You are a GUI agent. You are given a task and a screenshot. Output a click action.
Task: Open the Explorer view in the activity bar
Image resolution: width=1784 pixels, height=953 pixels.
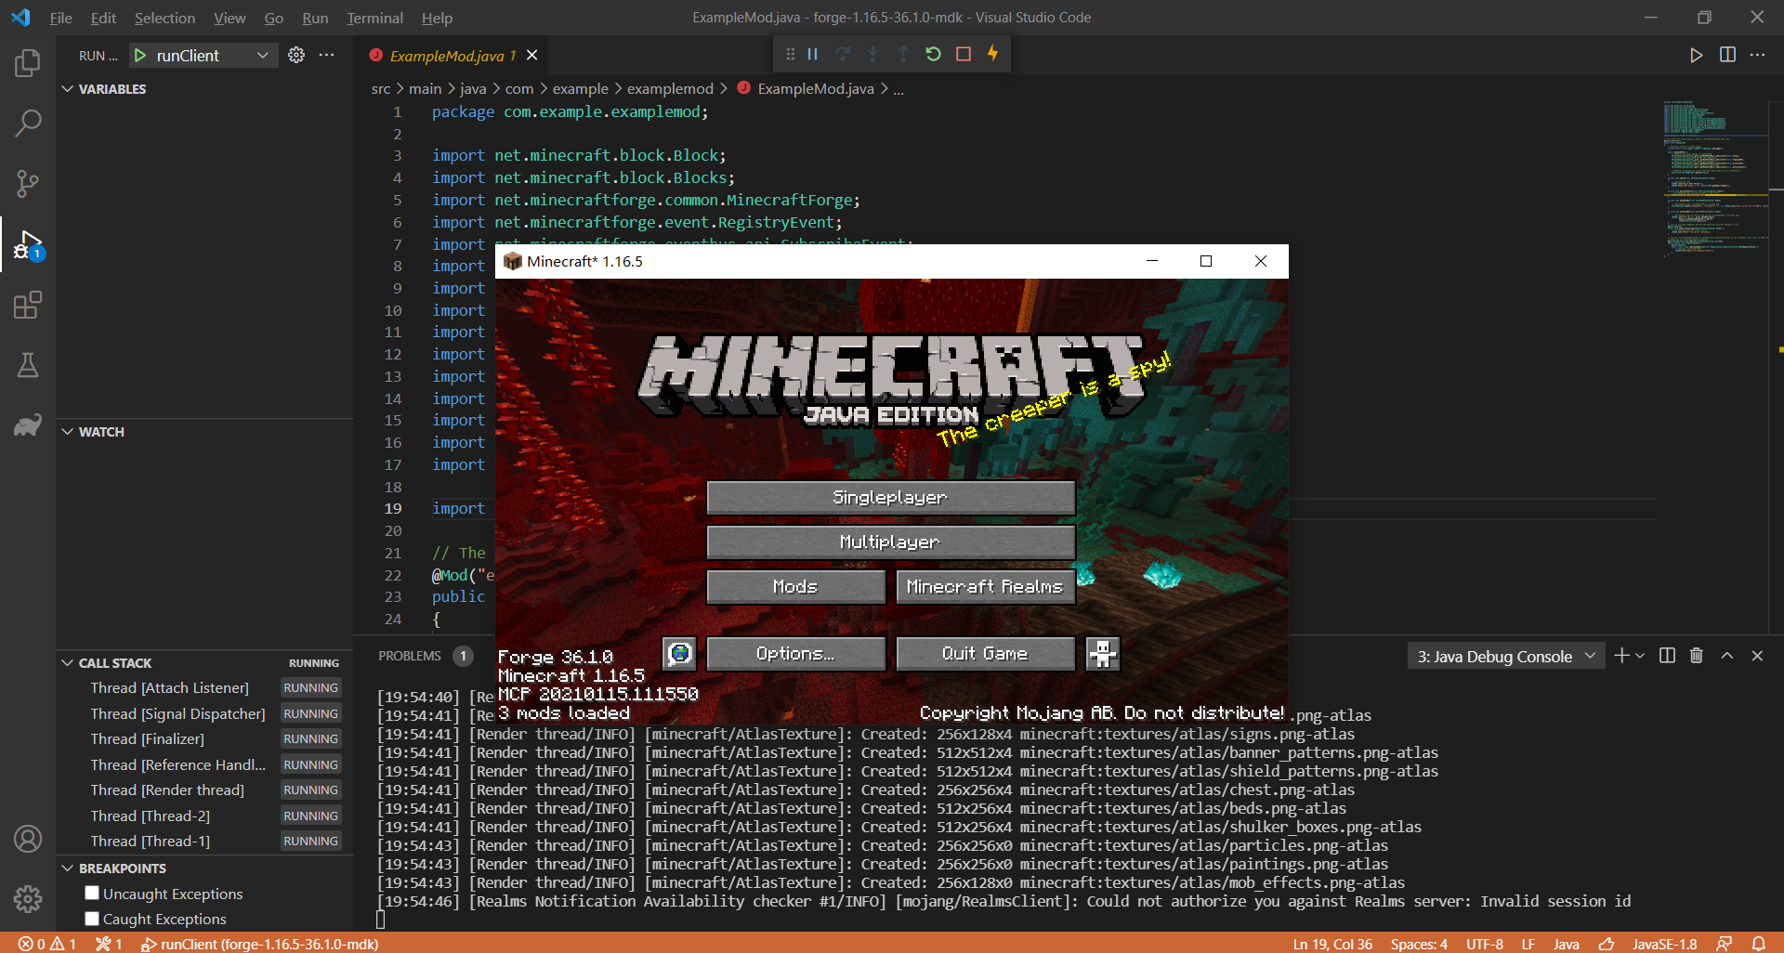tap(27, 62)
